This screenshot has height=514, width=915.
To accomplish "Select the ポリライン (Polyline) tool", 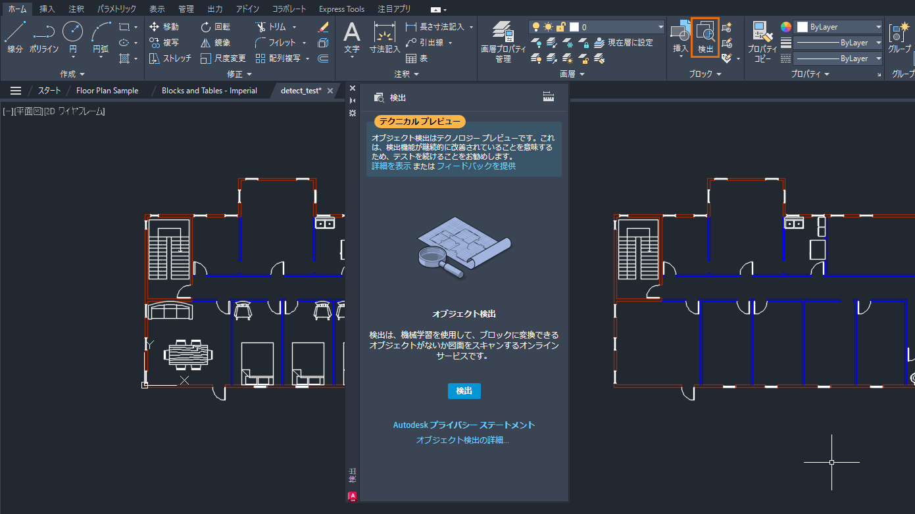I will point(44,37).
